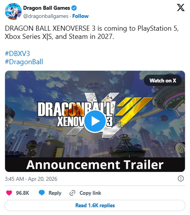Viewport: 190px width, 215px height.
Task: Click the Announcement Trailer caption banner
Action: 95,164
